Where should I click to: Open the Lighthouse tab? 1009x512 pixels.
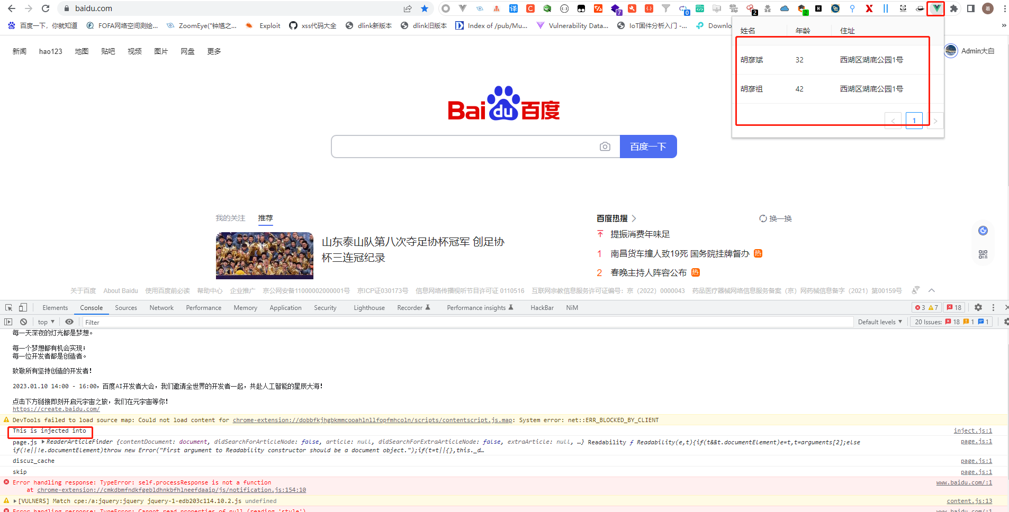[369, 307]
